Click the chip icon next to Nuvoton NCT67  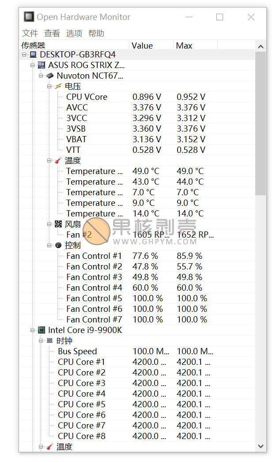point(50,76)
